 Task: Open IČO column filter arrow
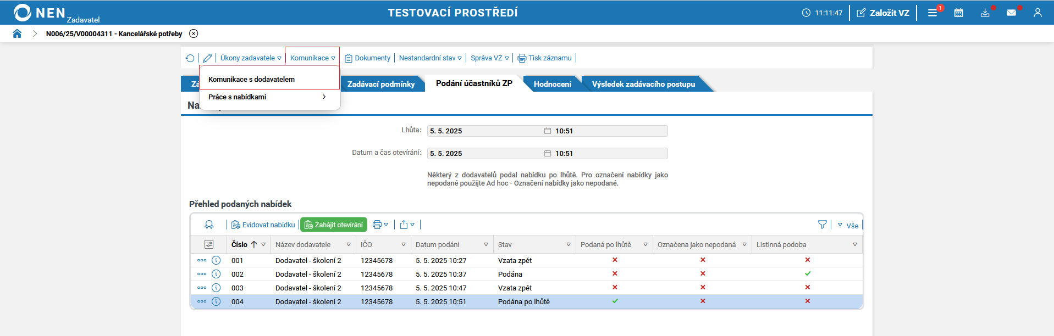tap(404, 244)
